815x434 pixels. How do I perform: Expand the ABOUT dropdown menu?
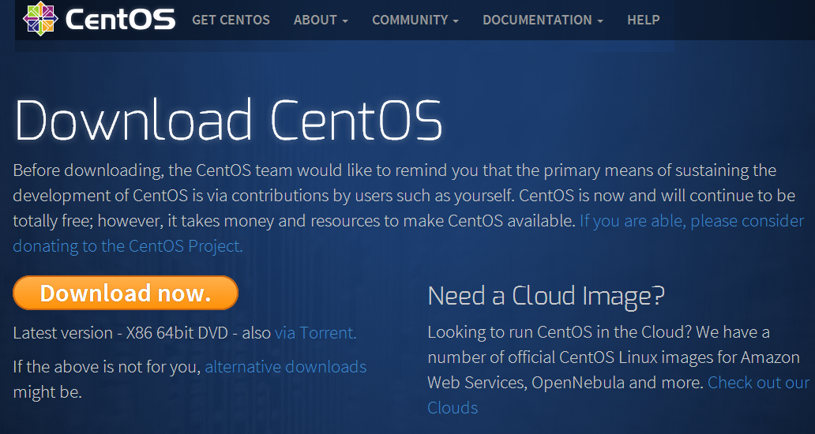(x=321, y=20)
